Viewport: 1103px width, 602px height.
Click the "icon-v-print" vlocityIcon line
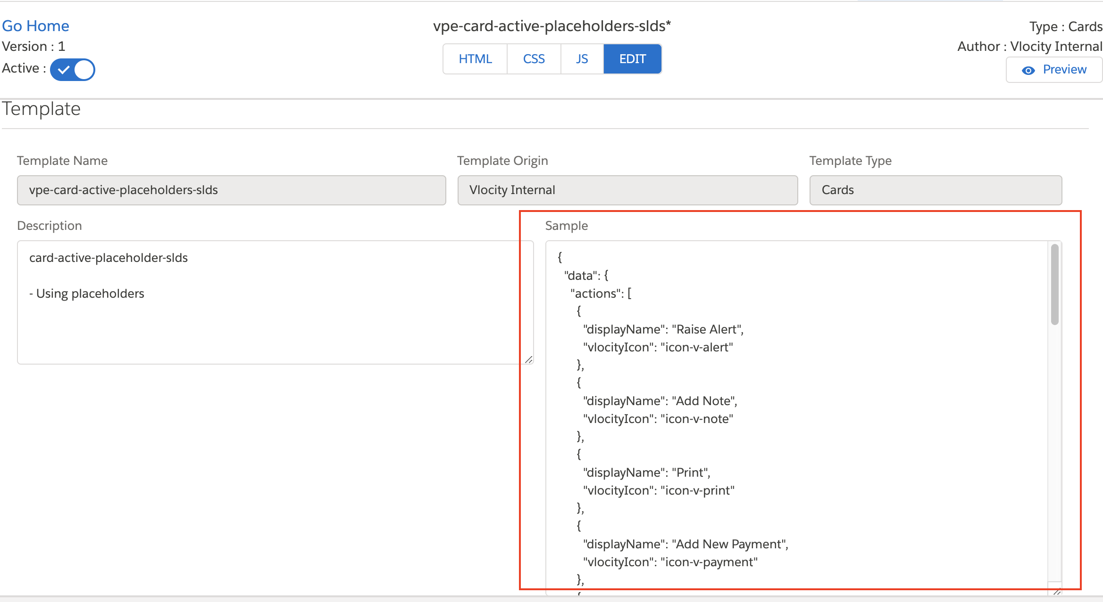click(659, 490)
